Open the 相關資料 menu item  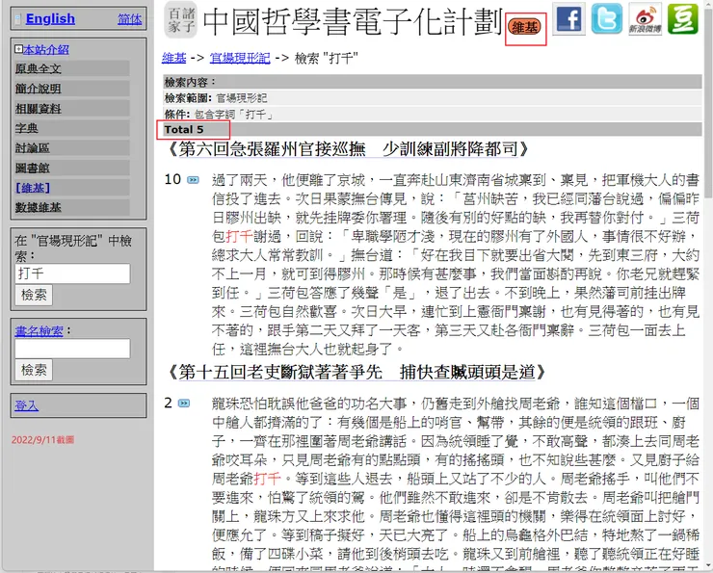pos(72,109)
